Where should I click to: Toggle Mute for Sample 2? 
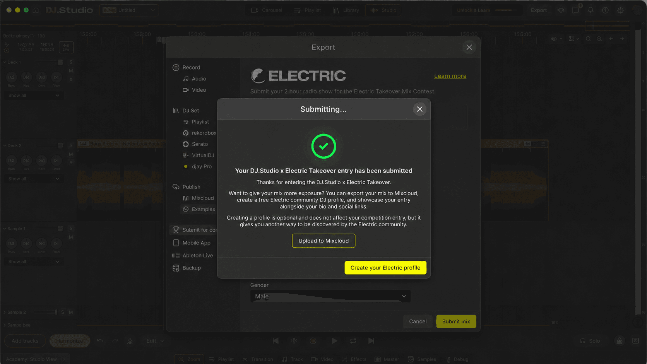pos(71,312)
